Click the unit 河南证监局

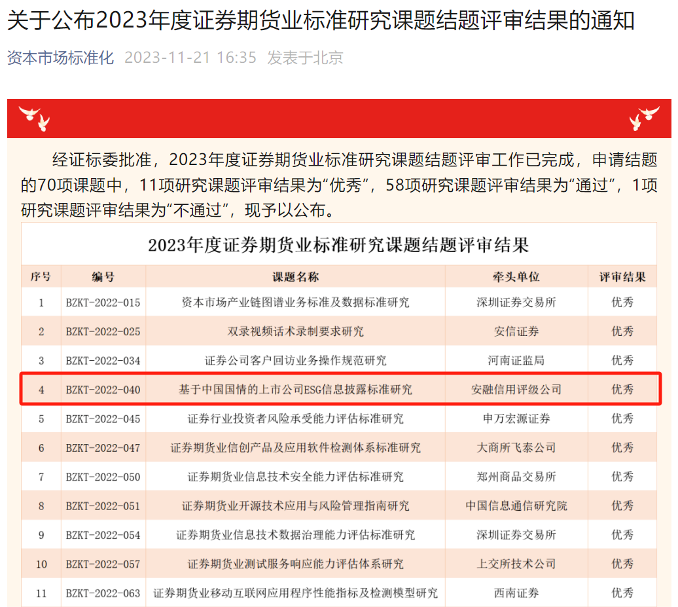pyautogui.click(x=516, y=360)
